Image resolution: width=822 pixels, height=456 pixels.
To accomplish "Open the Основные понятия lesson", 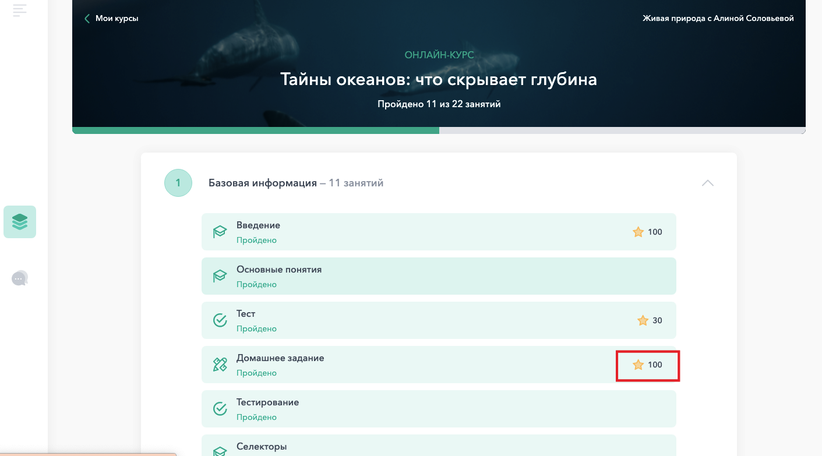I will click(439, 276).
